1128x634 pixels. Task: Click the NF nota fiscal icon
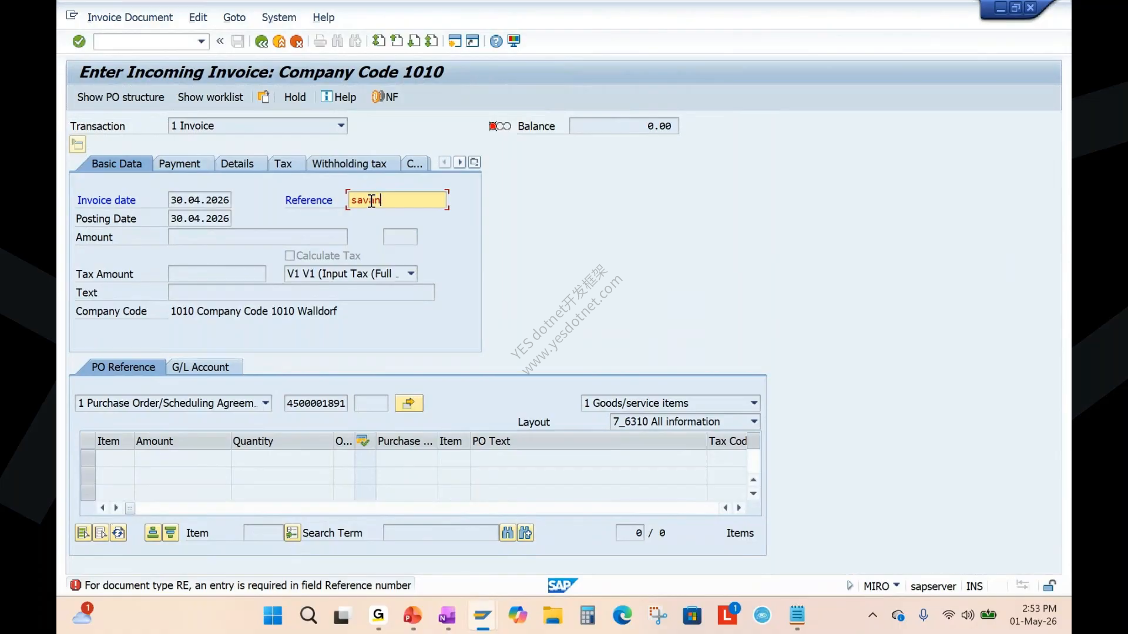[385, 97]
